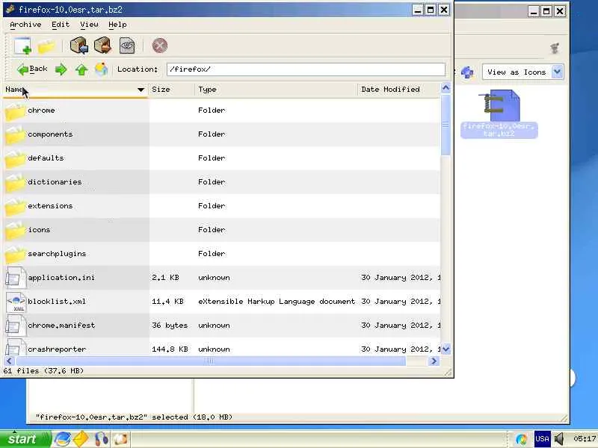Select the defaults folder icon
This screenshot has width=598, height=448.
(x=15, y=160)
